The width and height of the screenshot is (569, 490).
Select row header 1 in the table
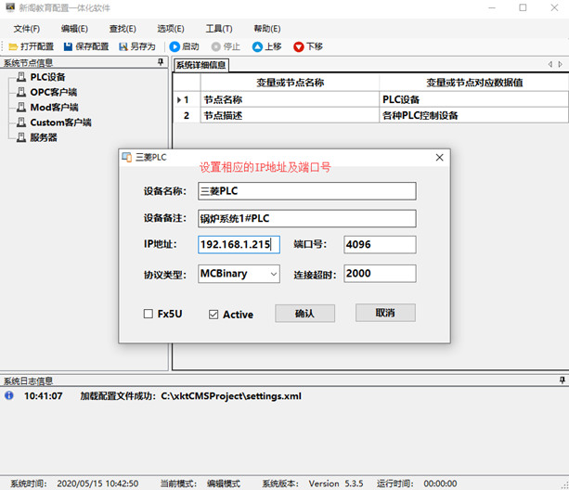click(187, 99)
